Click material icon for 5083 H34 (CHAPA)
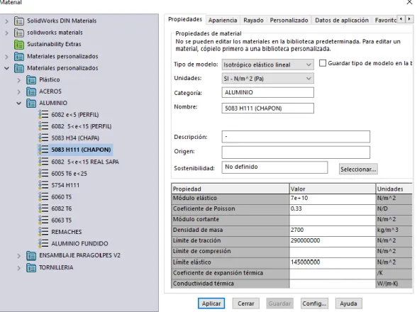This screenshot has height=312, width=417. click(x=43, y=138)
